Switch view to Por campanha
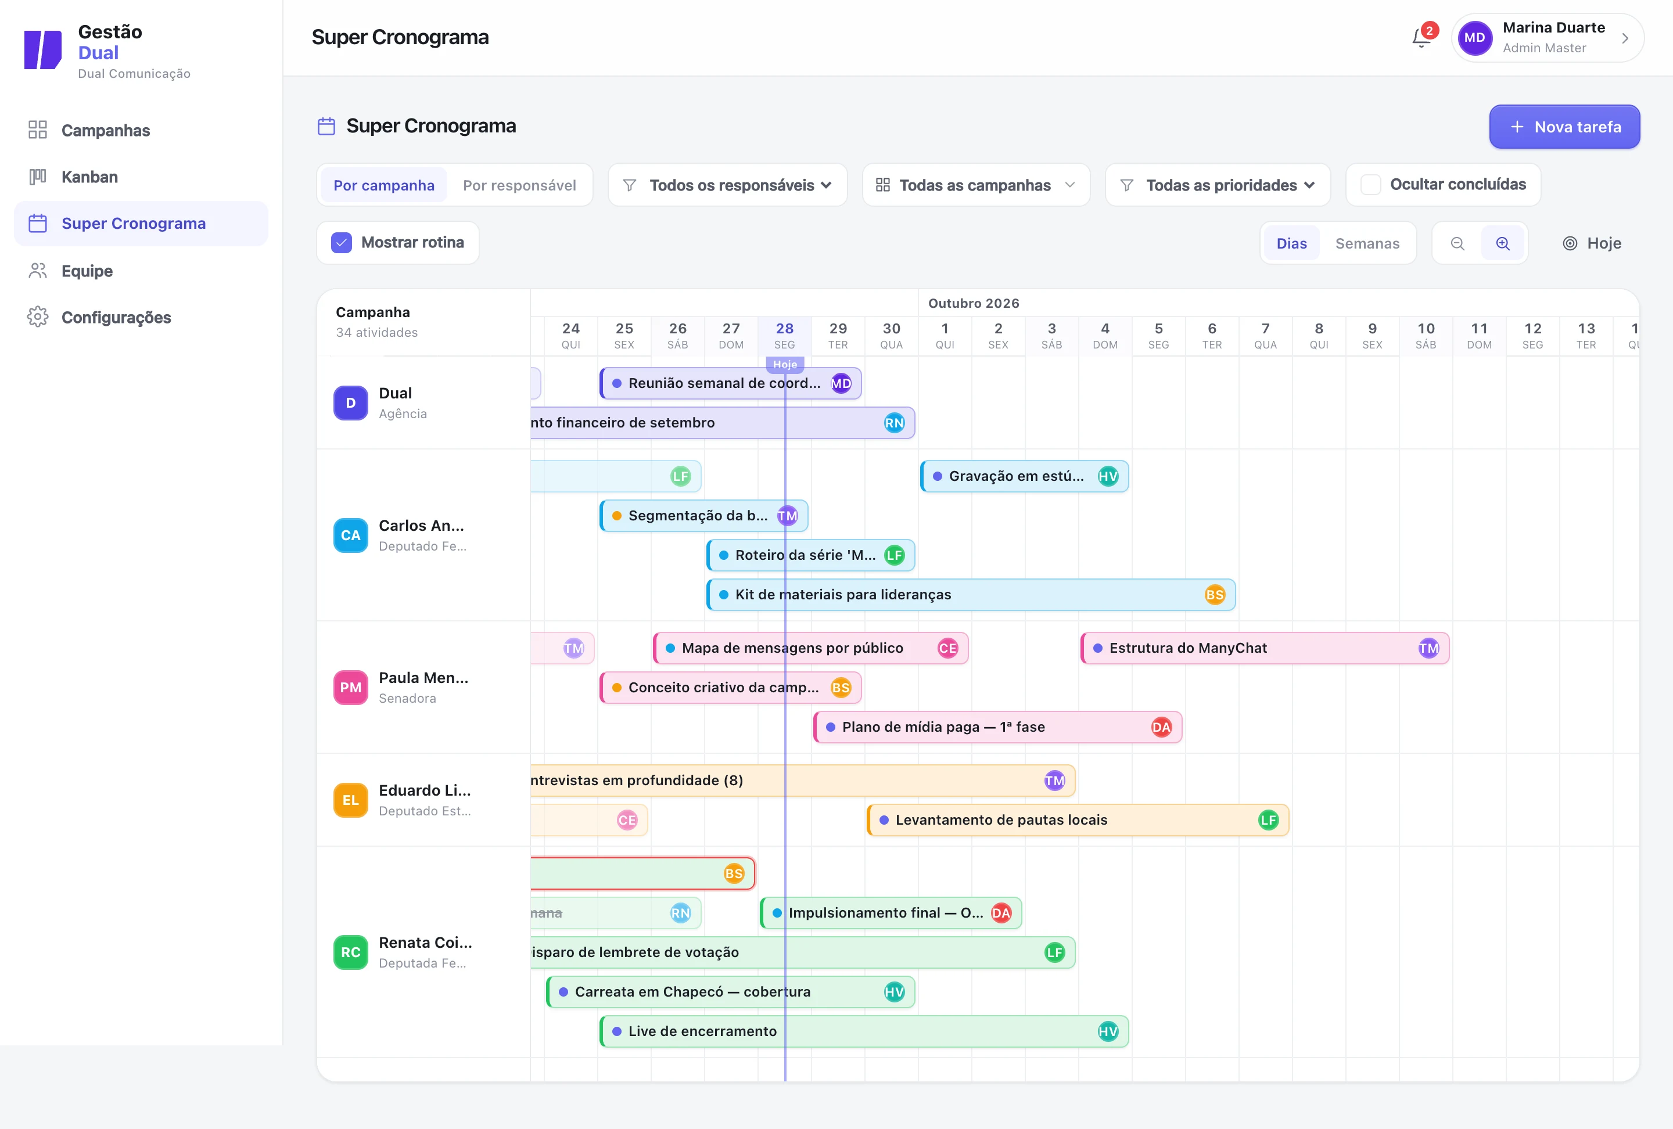This screenshot has width=1673, height=1129. coord(384,185)
